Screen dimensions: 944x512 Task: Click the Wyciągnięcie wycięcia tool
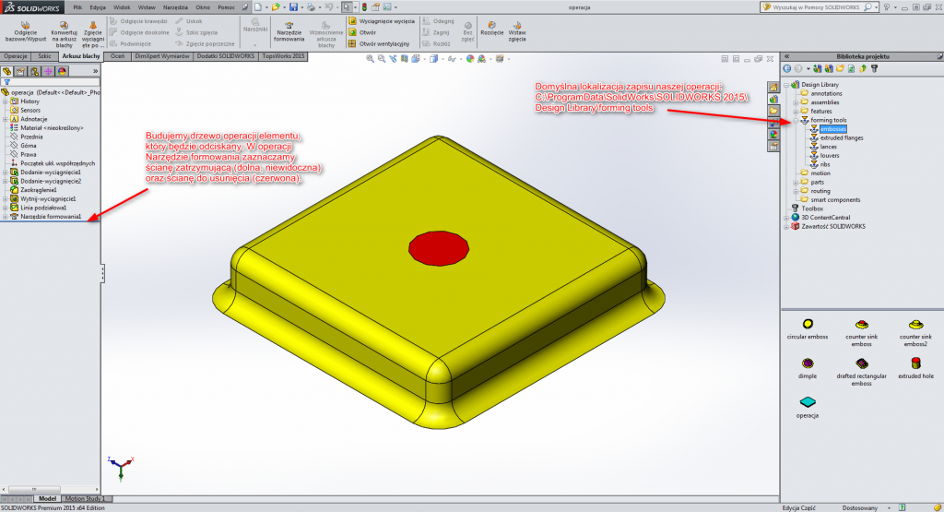click(x=353, y=19)
